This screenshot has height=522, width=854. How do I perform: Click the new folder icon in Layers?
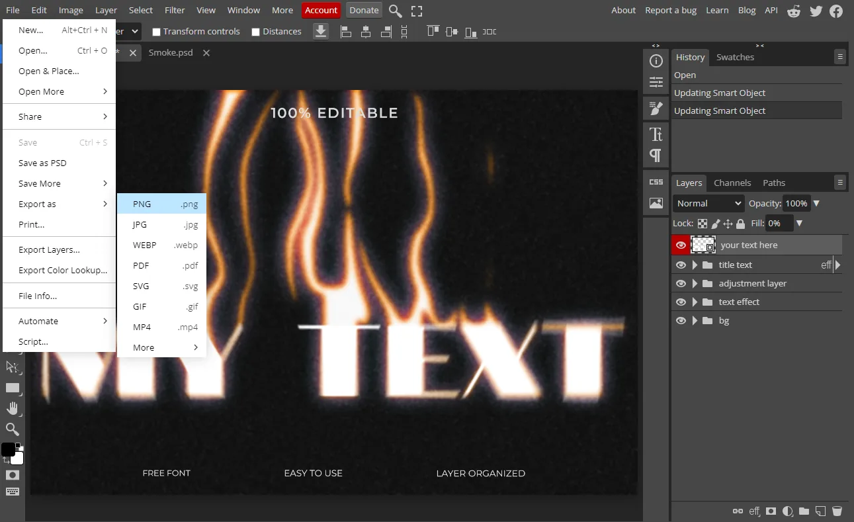click(x=804, y=511)
